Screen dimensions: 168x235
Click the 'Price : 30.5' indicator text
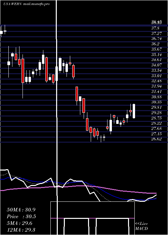[21, 217]
